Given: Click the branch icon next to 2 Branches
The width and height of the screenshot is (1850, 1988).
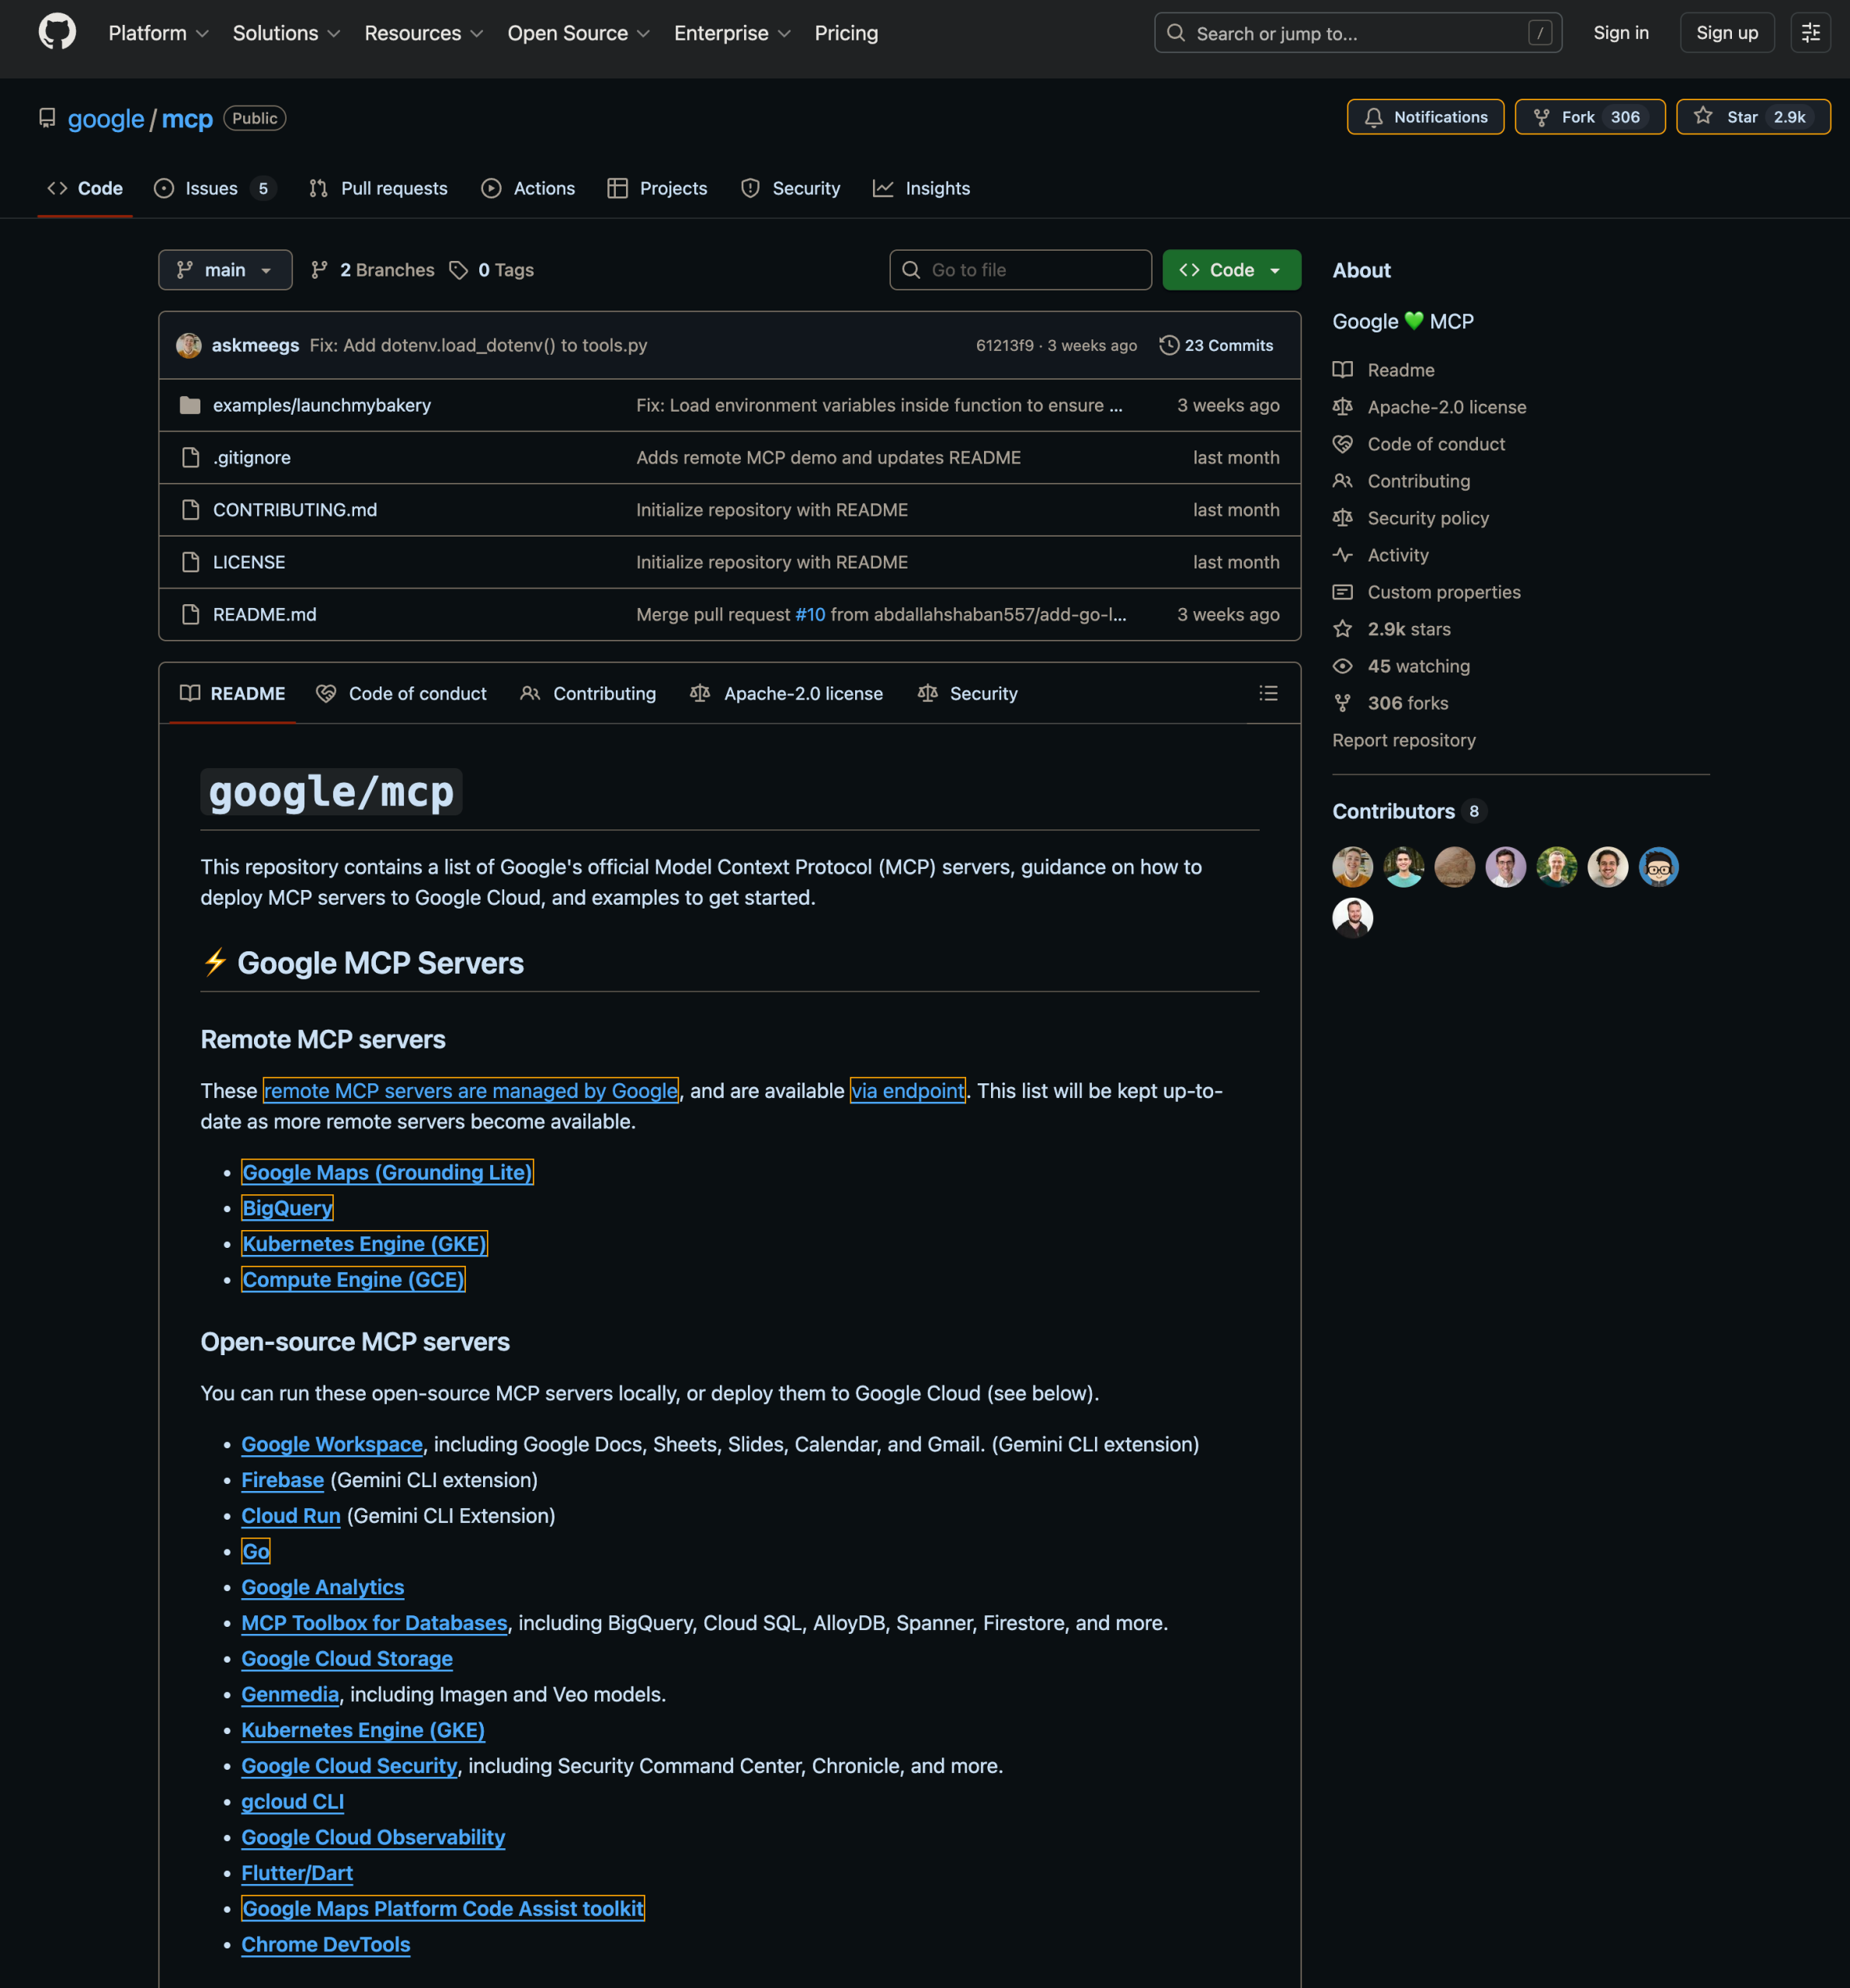Looking at the screenshot, I should [319, 269].
